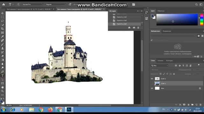Open the History panel menu
This screenshot has height=114, width=204.
142,11
